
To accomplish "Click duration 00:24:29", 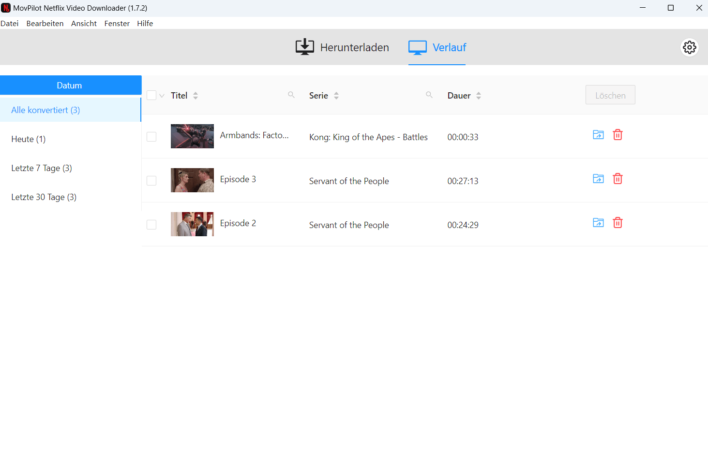I will (x=463, y=225).
